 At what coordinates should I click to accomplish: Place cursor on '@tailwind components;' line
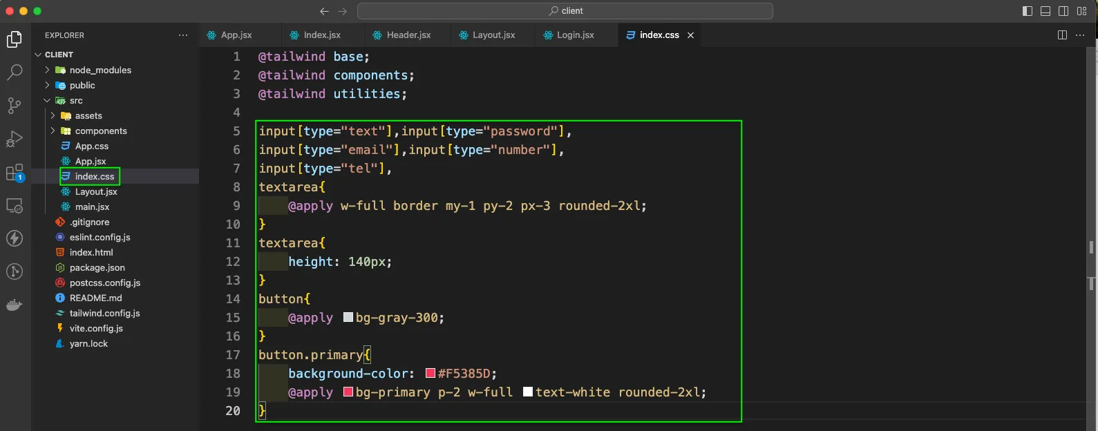(336, 75)
